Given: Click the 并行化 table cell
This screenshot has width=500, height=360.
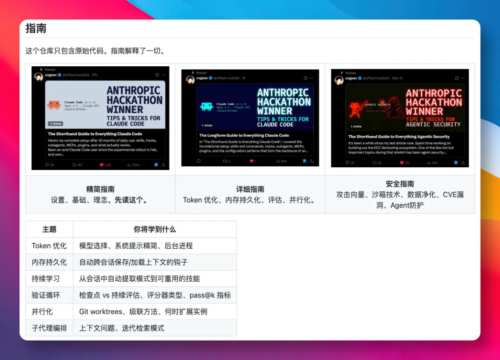Looking at the screenshot, I should point(50,311).
